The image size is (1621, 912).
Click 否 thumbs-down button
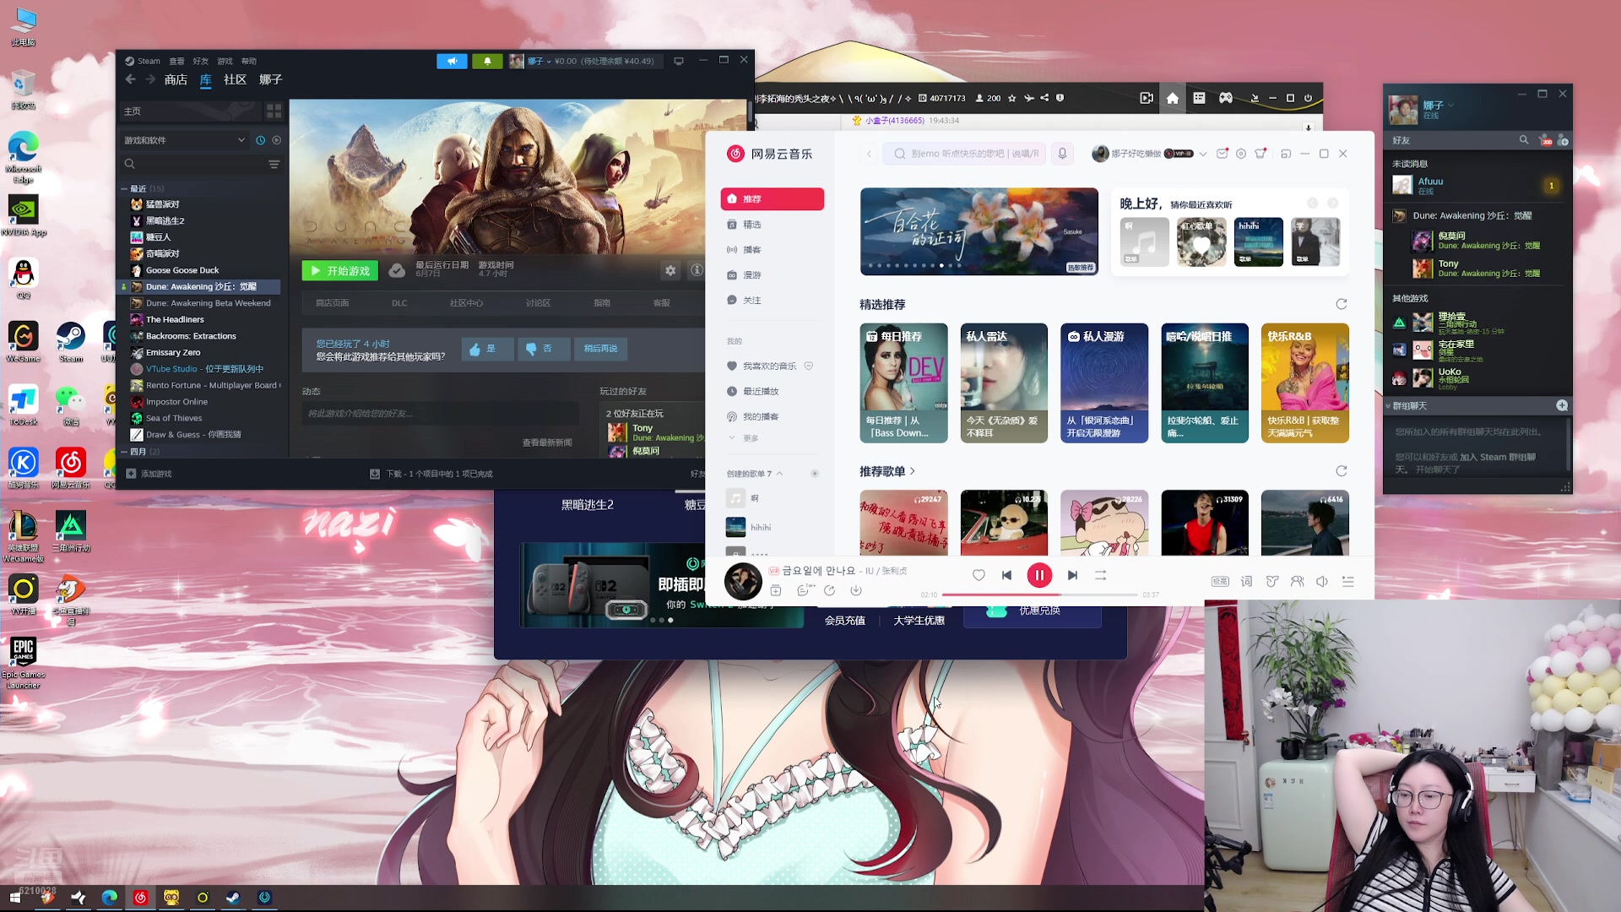(544, 349)
